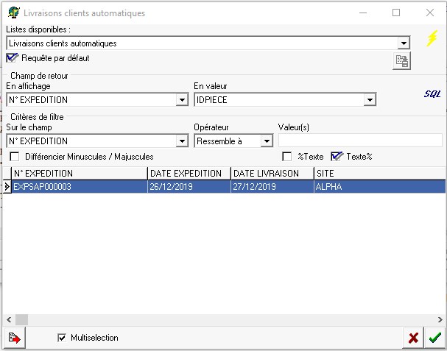Open the Opérateur dropdown
This screenshot has height=351, width=447.
click(267, 141)
